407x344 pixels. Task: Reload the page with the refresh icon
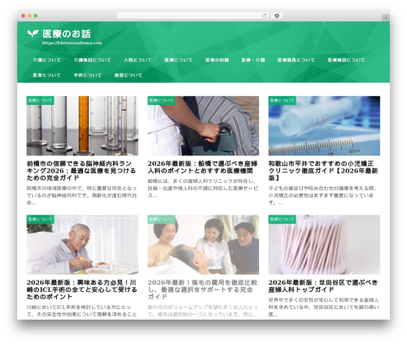(265, 16)
